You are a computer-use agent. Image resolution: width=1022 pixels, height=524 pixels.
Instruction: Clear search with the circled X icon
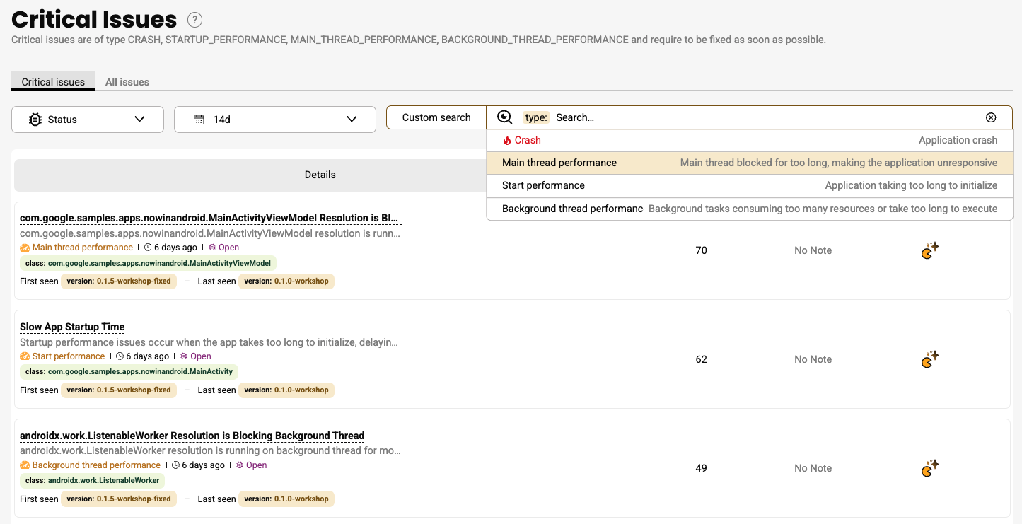991,117
